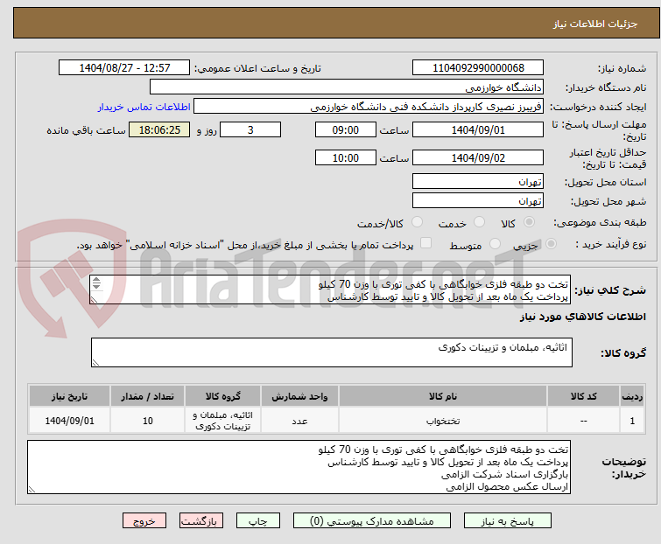Open اطلاعات تماس خریدار link

(x=144, y=107)
